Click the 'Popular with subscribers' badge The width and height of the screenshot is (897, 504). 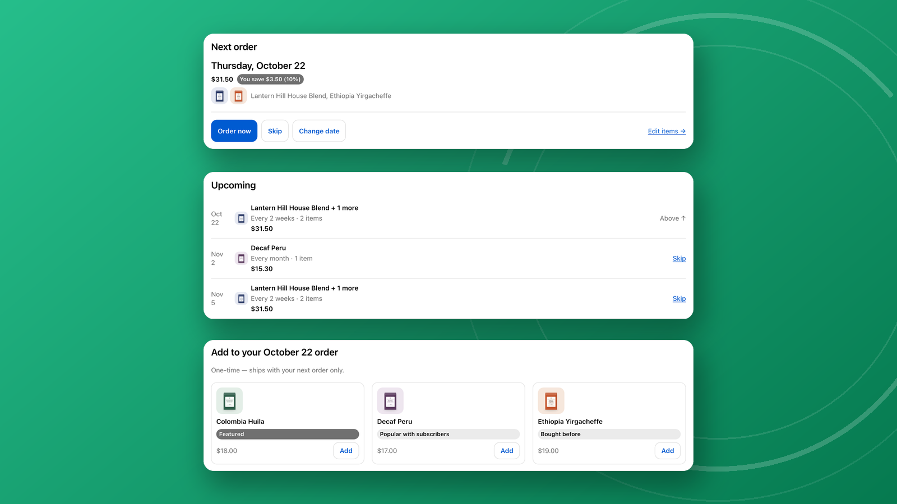(x=449, y=434)
